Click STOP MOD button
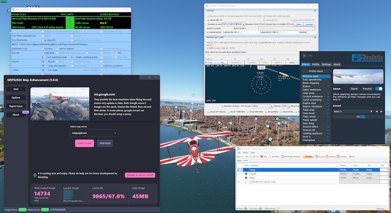This screenshot has width=391, height=213. 105,143
